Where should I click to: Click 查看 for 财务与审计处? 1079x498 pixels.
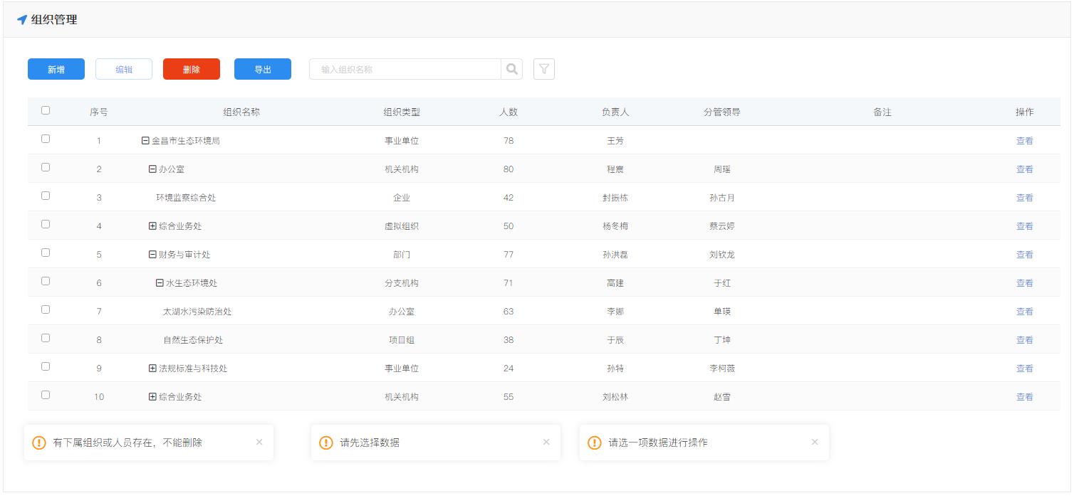1025,255
